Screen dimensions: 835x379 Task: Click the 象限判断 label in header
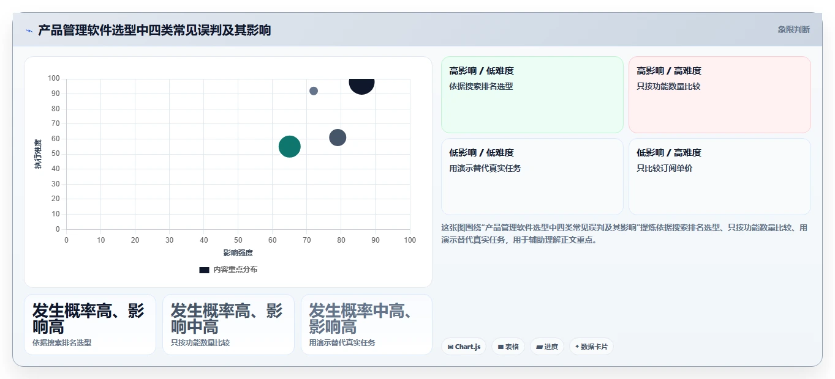click(793, 29)
